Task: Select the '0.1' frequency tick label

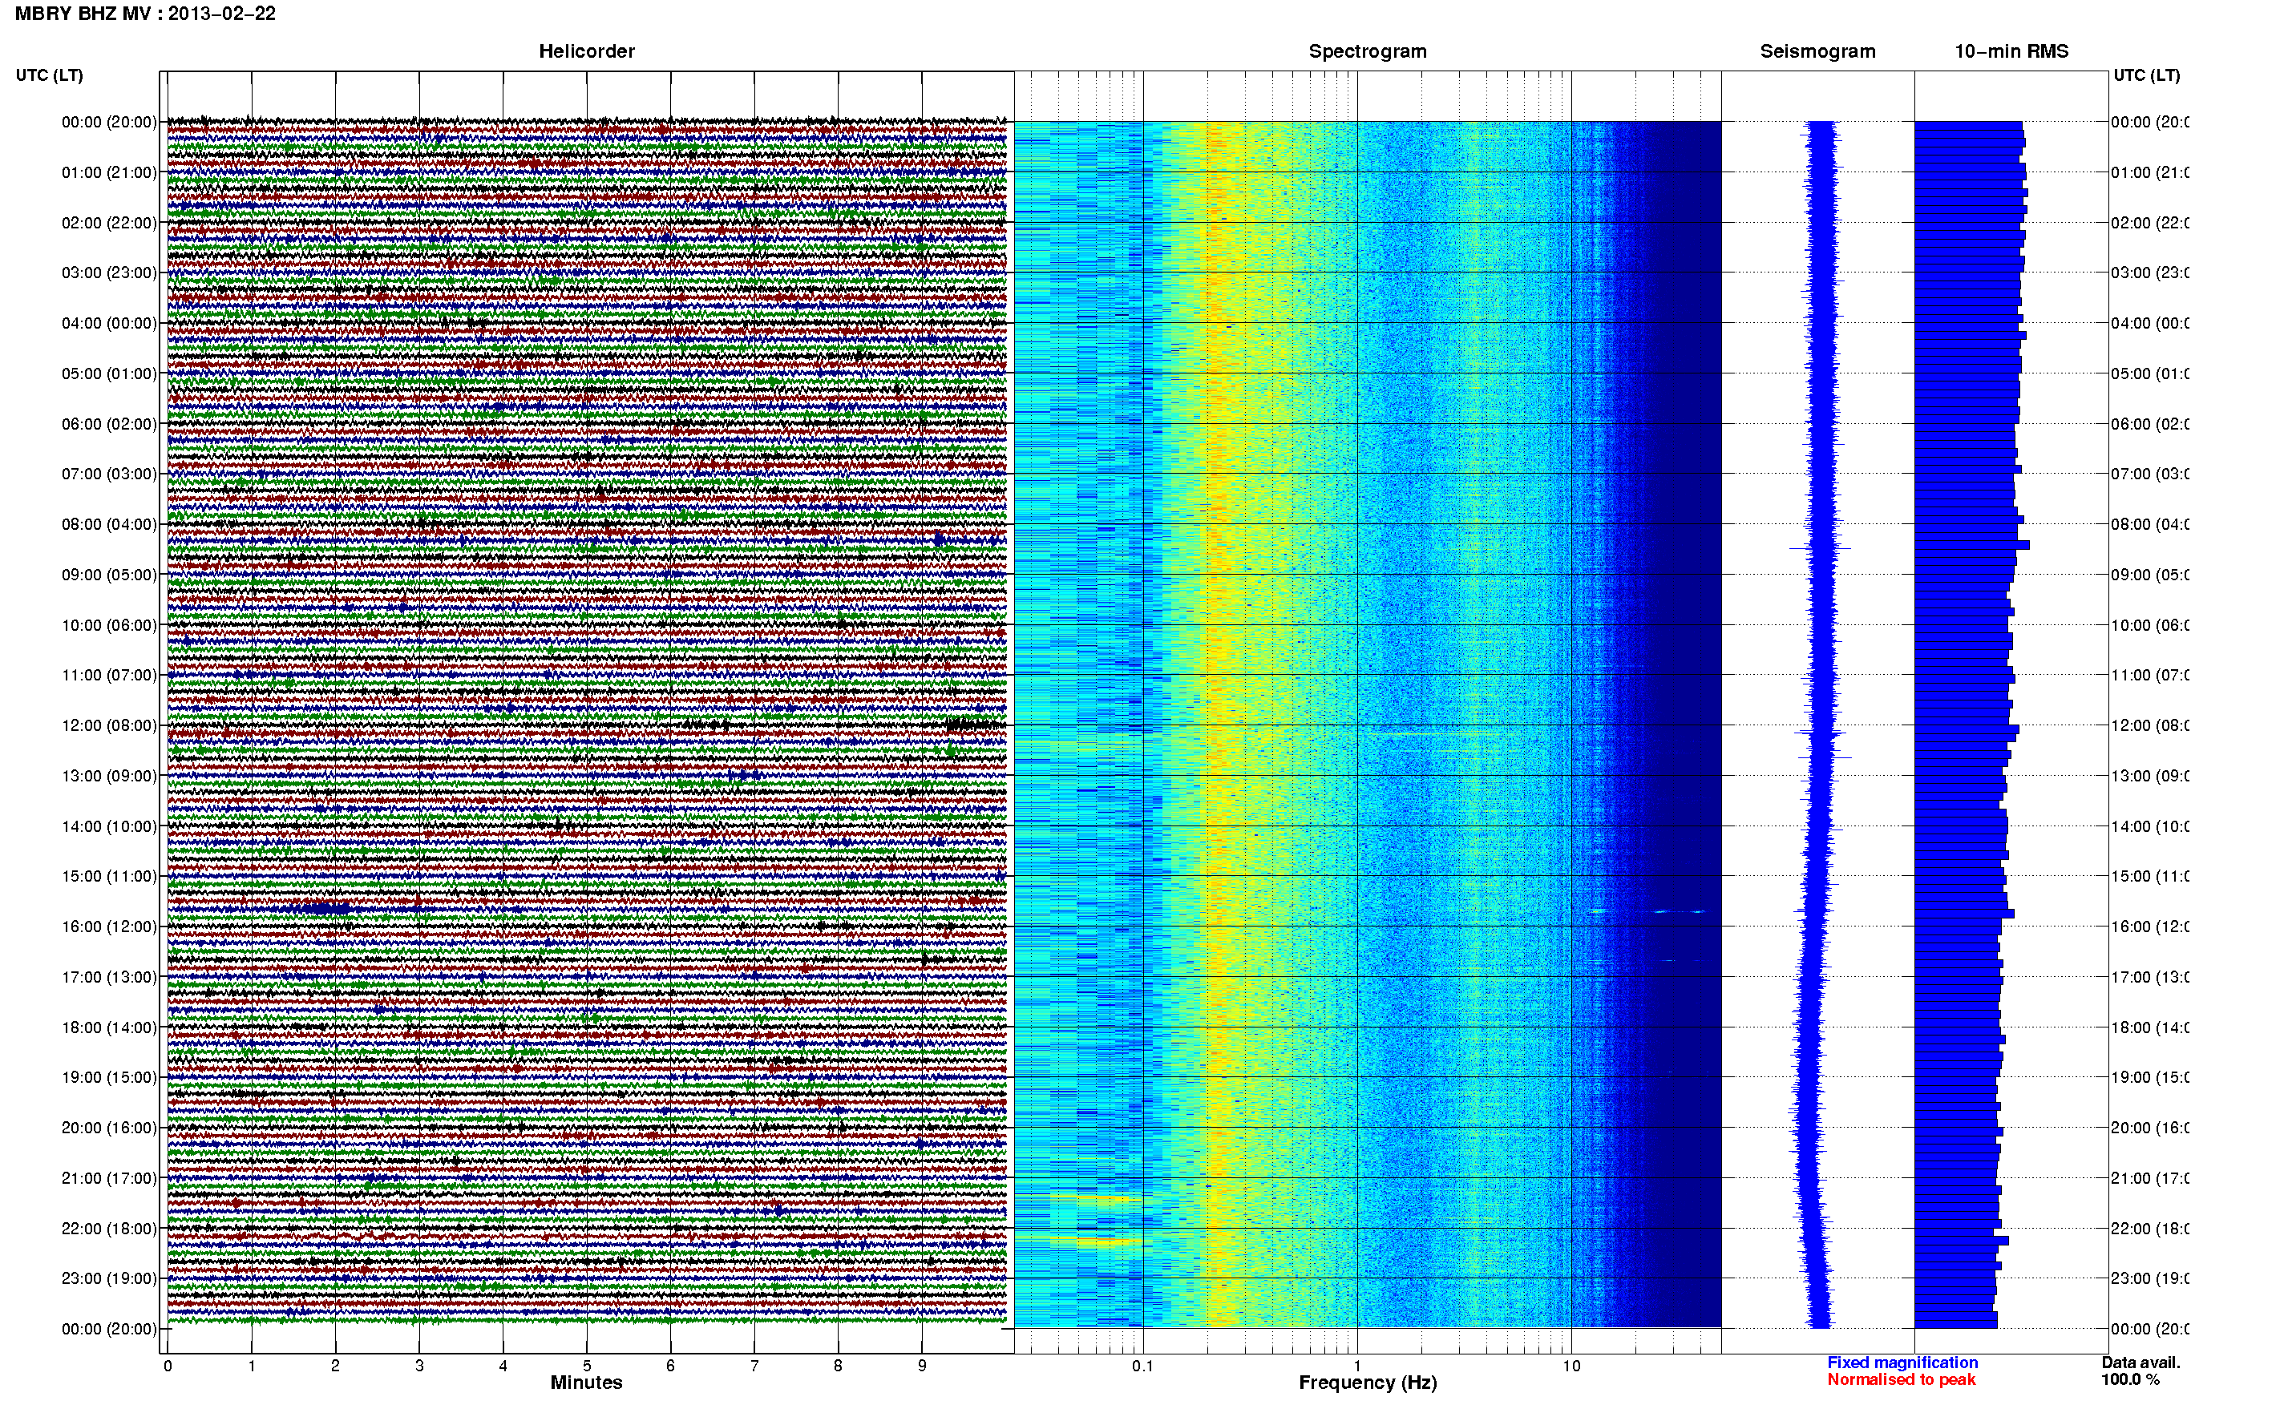Action: (1142, 1366)
